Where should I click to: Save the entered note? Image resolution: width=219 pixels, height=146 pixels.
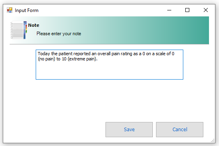pos(129,130)
